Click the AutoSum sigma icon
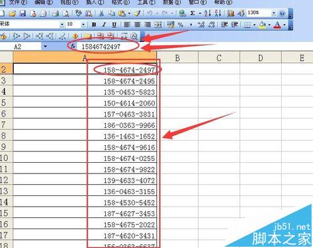 pyautogui.click(x=193, y=14)
